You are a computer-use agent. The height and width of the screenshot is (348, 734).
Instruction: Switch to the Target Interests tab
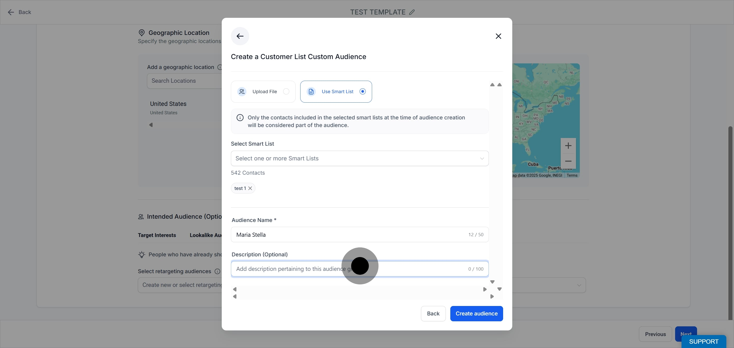(x=157, y=235)
